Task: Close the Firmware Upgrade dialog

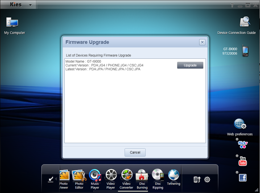Action: (202, 42)
